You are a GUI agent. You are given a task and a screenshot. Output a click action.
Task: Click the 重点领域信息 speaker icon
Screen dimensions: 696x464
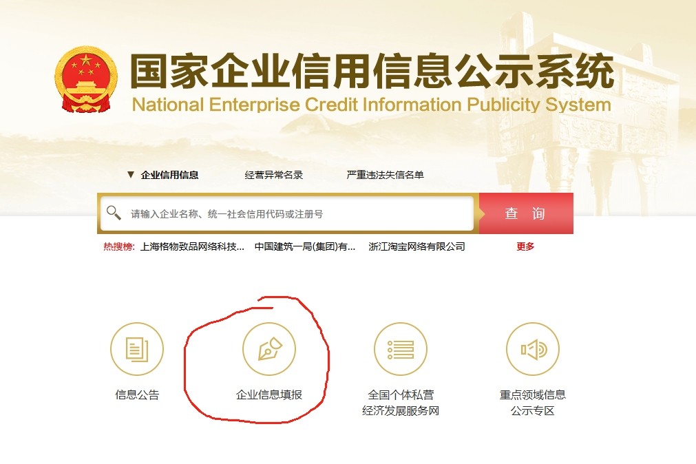[533, 348]
